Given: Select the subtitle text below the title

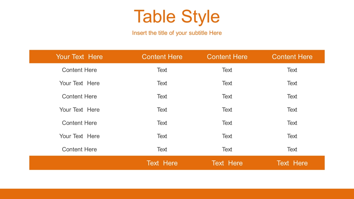Looking at the screenshot, I should pos(177,33).
